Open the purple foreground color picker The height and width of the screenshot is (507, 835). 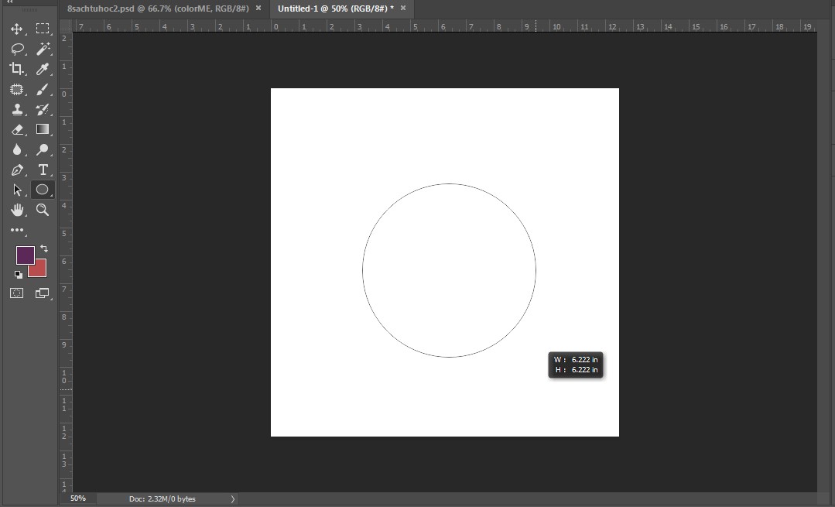click(25, 255)
